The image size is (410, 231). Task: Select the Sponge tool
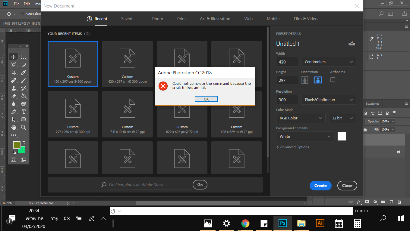coord(24,104)
